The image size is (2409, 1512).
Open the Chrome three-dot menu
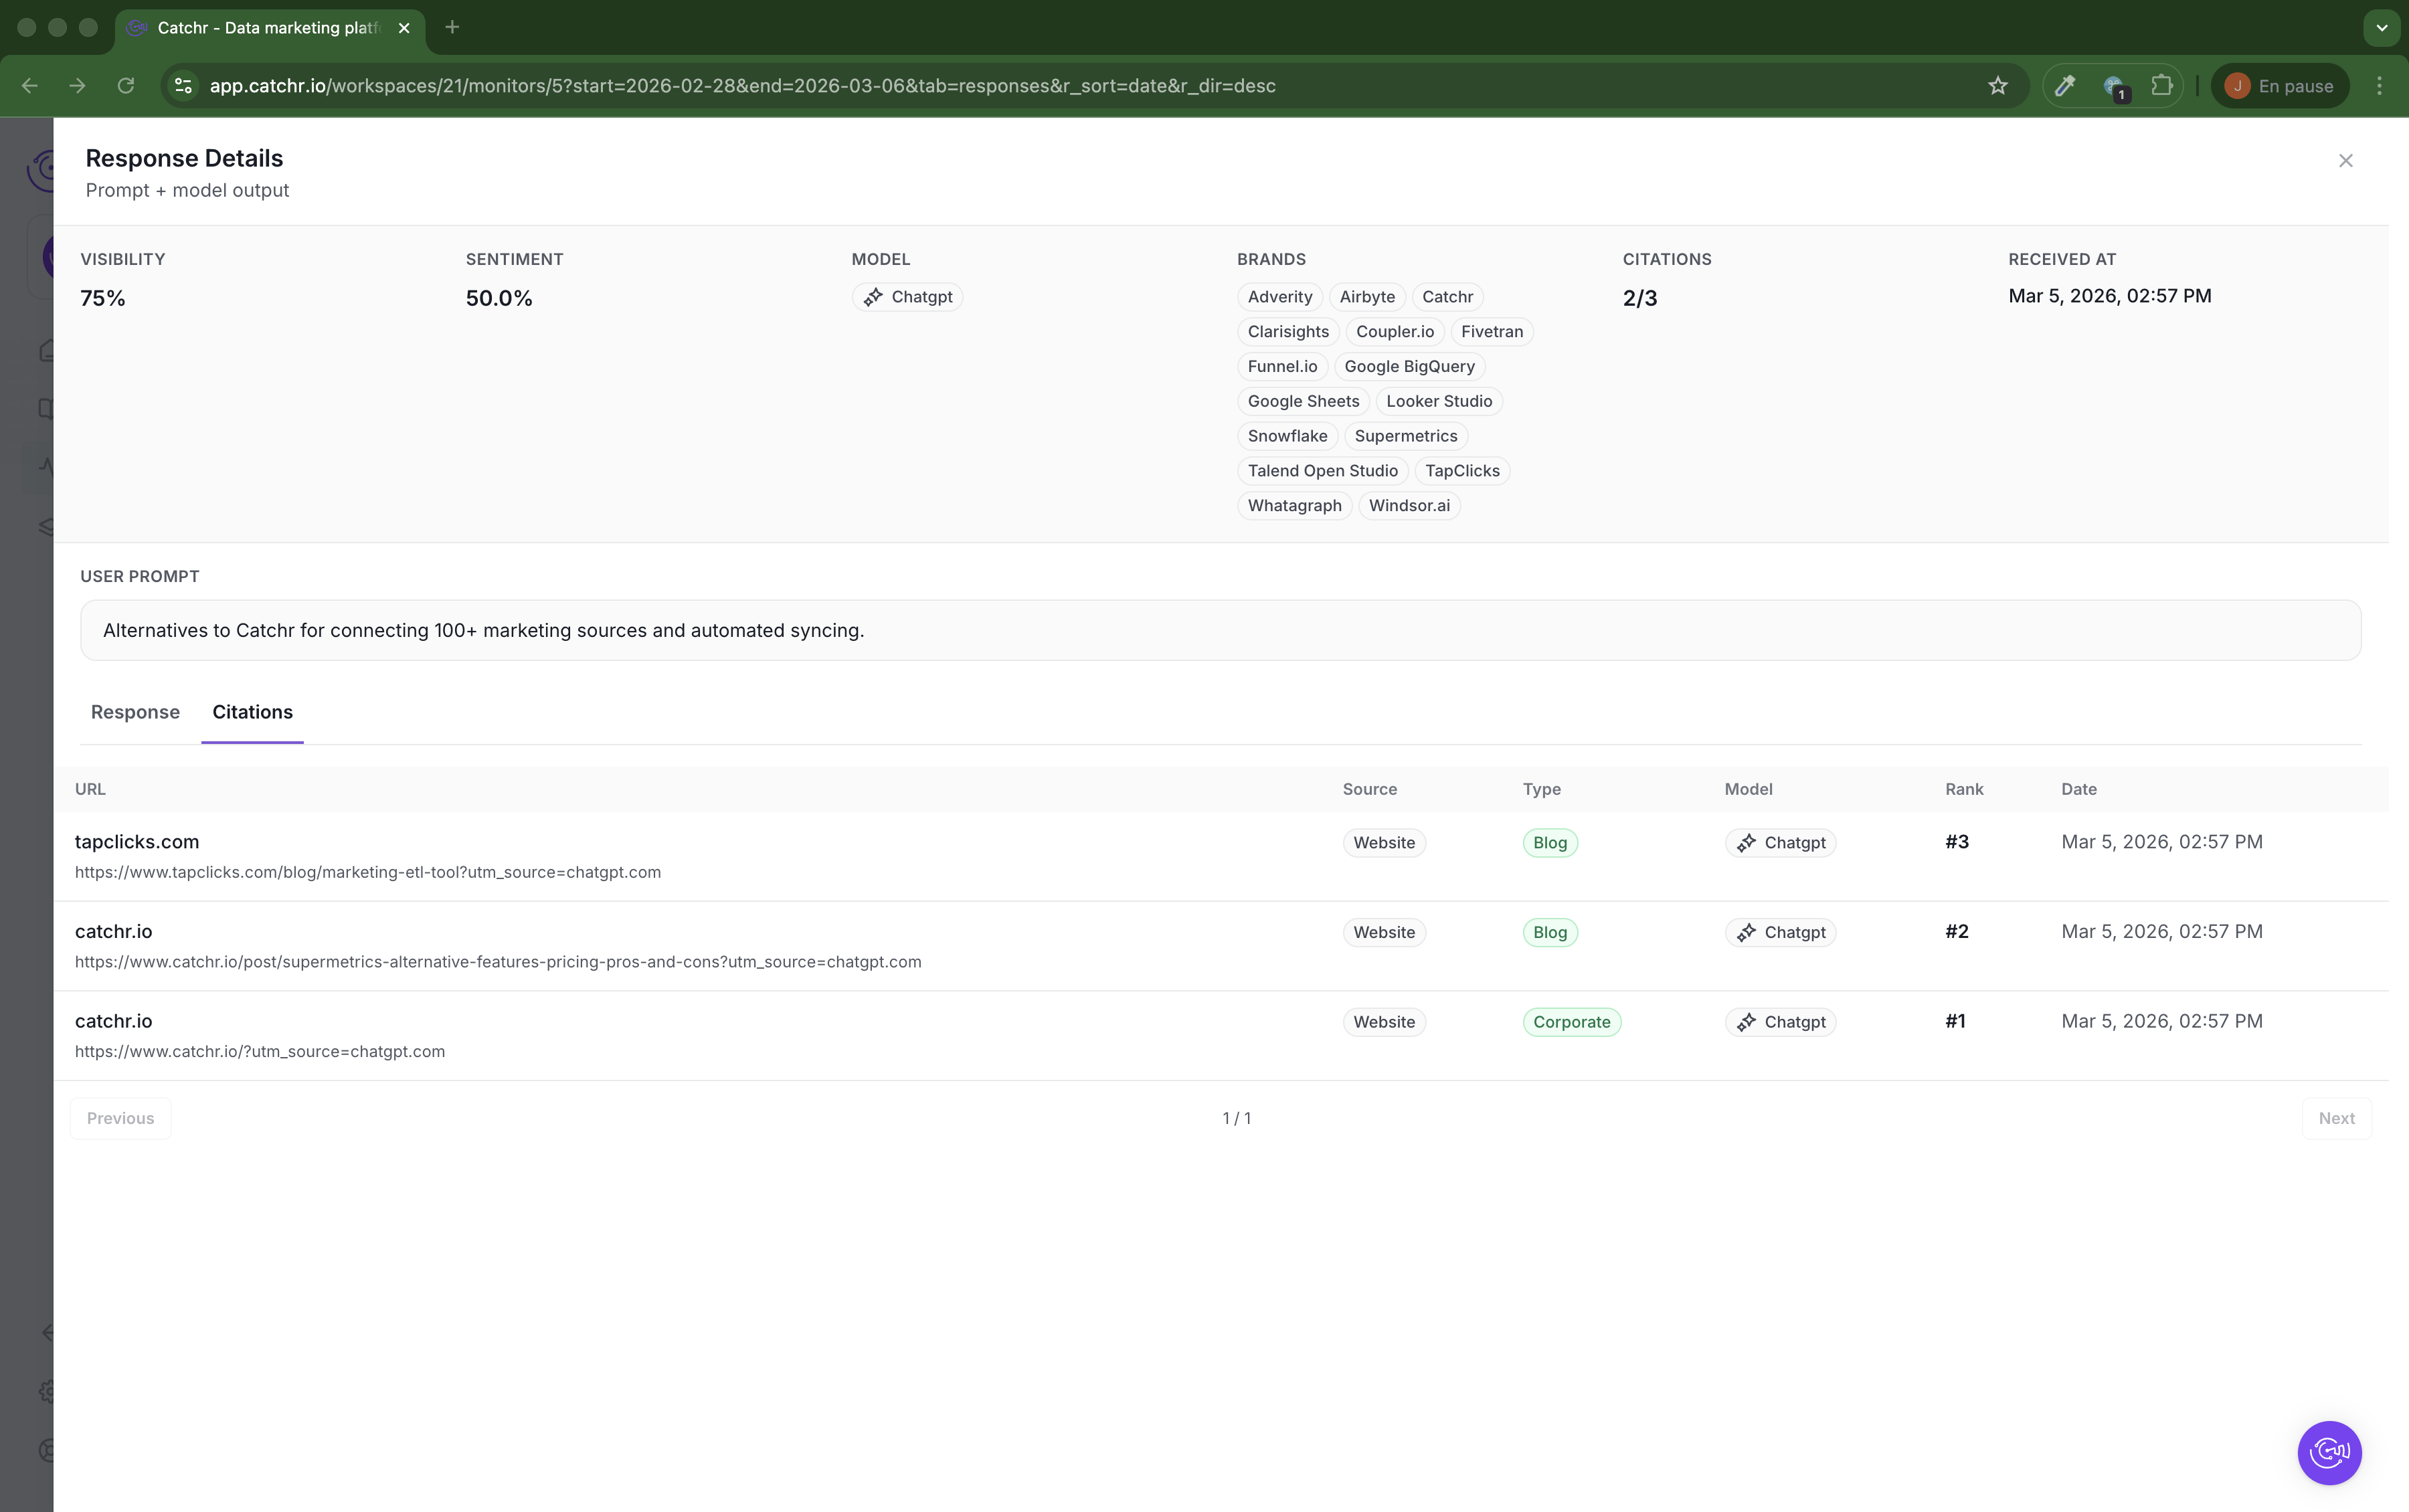(2379, 86)
